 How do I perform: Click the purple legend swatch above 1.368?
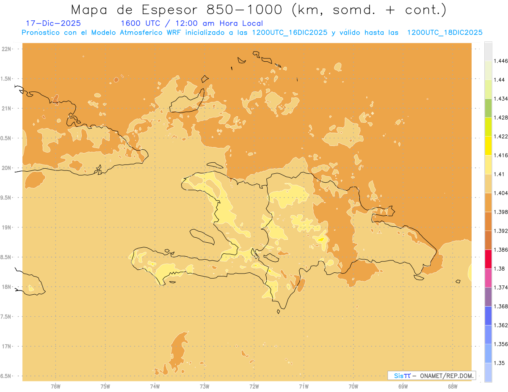coord(488,296)
